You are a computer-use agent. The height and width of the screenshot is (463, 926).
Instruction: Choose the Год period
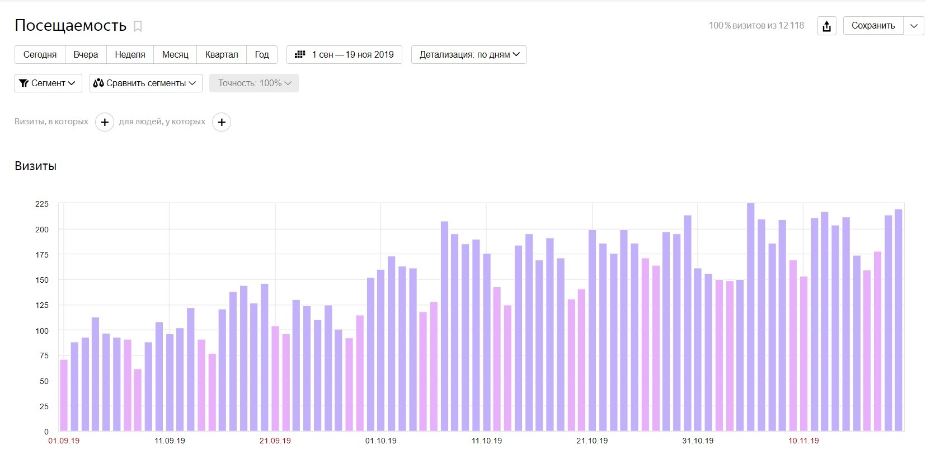point(262,54)
